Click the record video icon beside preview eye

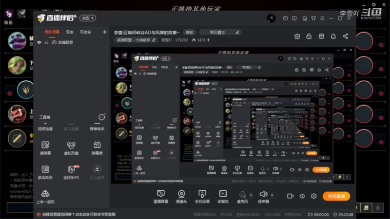click(x=290, y=196)
